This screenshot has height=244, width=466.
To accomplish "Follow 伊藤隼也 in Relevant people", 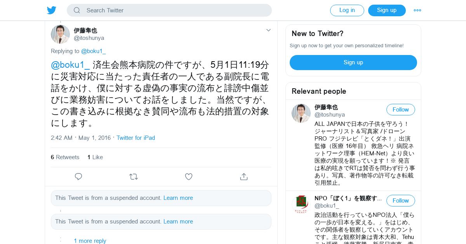I will click(401, 110).
